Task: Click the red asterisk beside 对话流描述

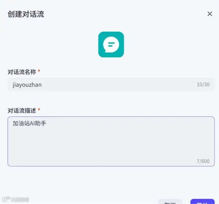Action: pyautogui.click(x=39, y=109)
